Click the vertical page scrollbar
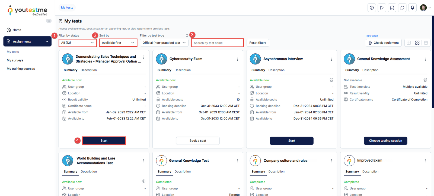434x196 pixels. click(433, 62)
